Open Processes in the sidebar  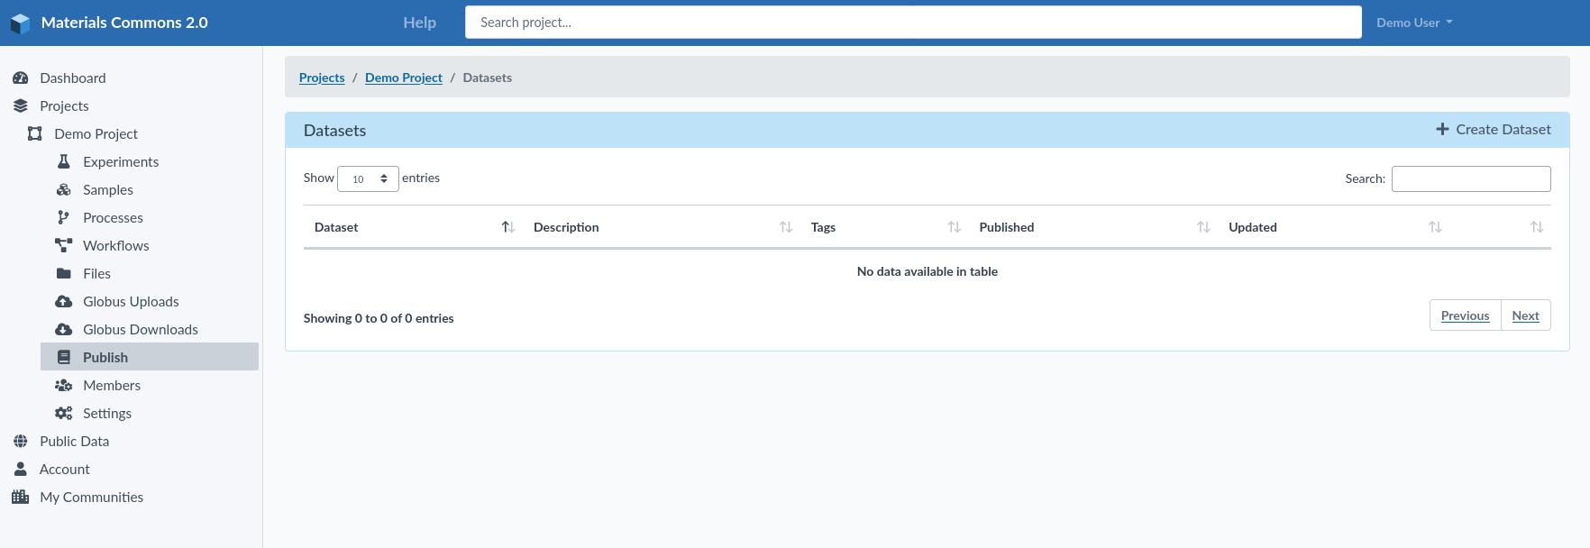(113, 218)
